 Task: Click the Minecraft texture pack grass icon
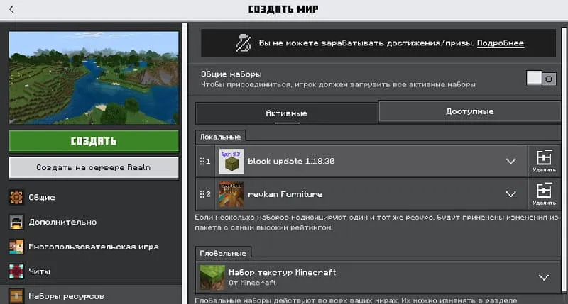point(212,277)
